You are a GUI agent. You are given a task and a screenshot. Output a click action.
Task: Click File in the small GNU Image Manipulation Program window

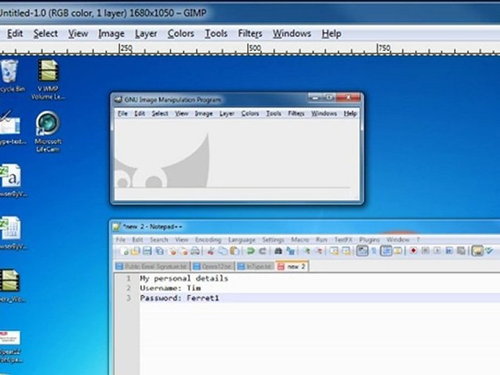[x=122, y=114]
